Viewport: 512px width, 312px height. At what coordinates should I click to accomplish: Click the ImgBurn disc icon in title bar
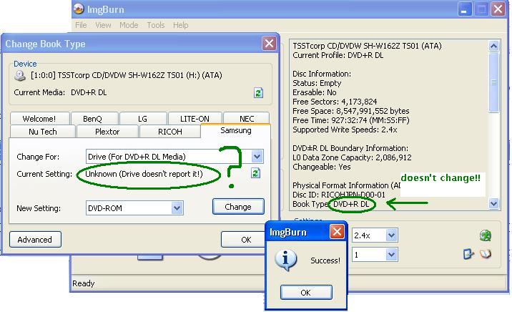click(79, 9)
